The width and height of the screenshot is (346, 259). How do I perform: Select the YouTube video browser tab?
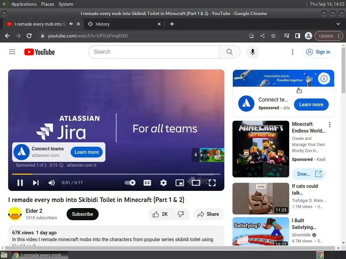40,24
